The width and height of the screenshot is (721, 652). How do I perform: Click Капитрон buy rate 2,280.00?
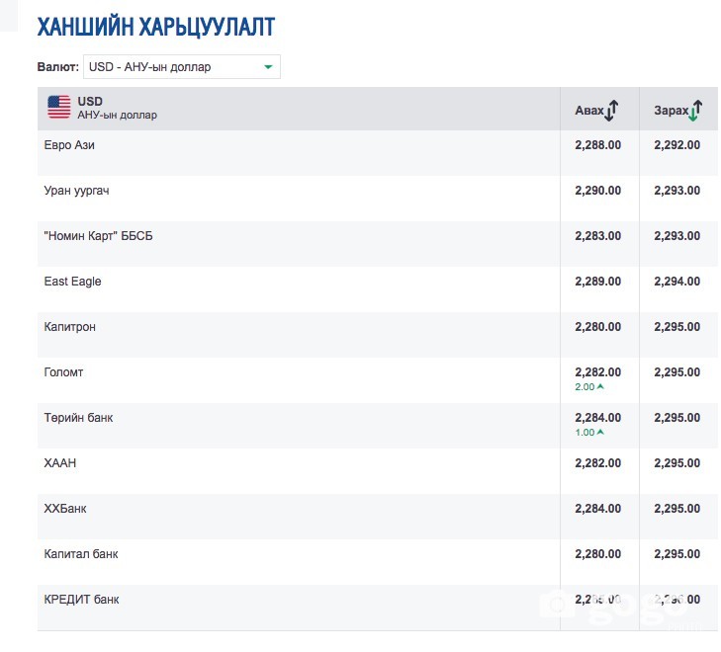597,327
